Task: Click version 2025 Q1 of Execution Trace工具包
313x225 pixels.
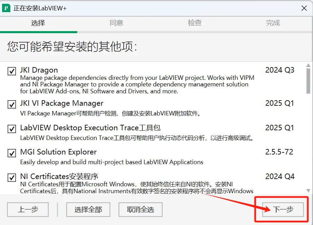Action: (x=280, y=128)
